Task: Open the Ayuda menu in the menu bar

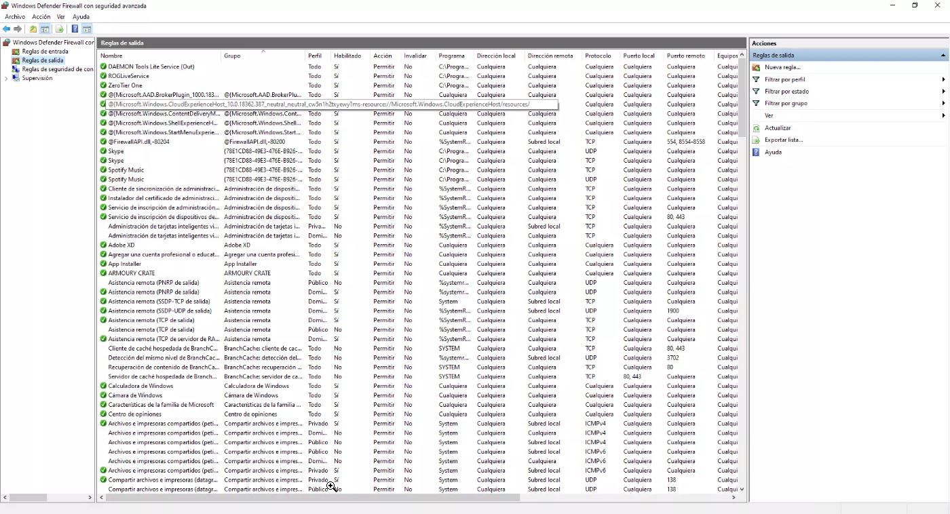Action: coord(81,17)
